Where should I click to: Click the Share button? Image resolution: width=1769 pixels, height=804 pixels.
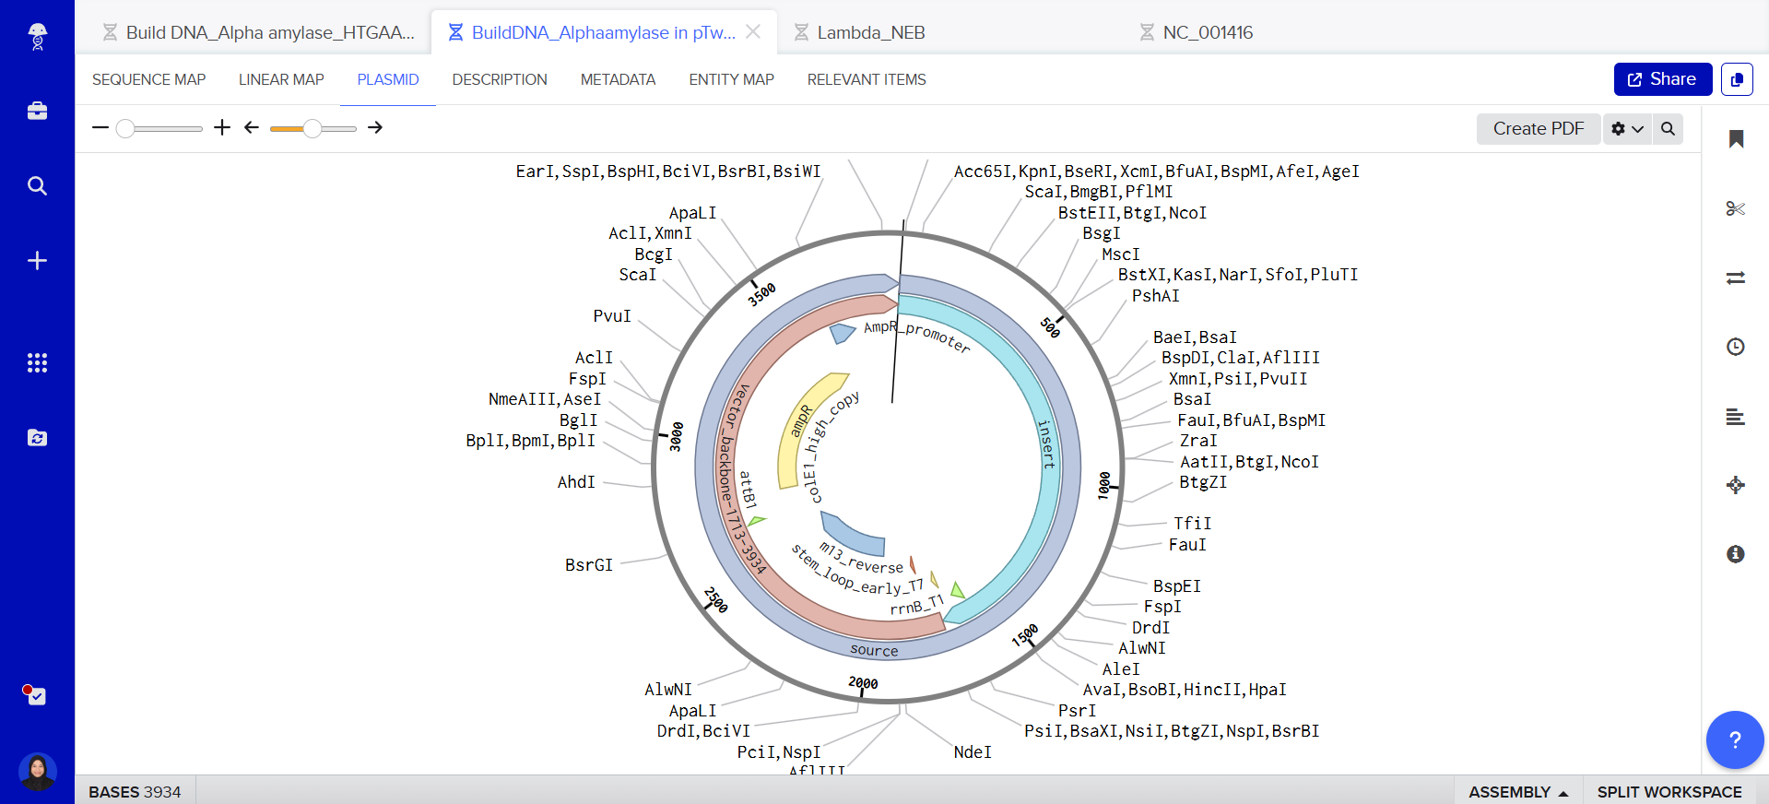pos(1662,79)
